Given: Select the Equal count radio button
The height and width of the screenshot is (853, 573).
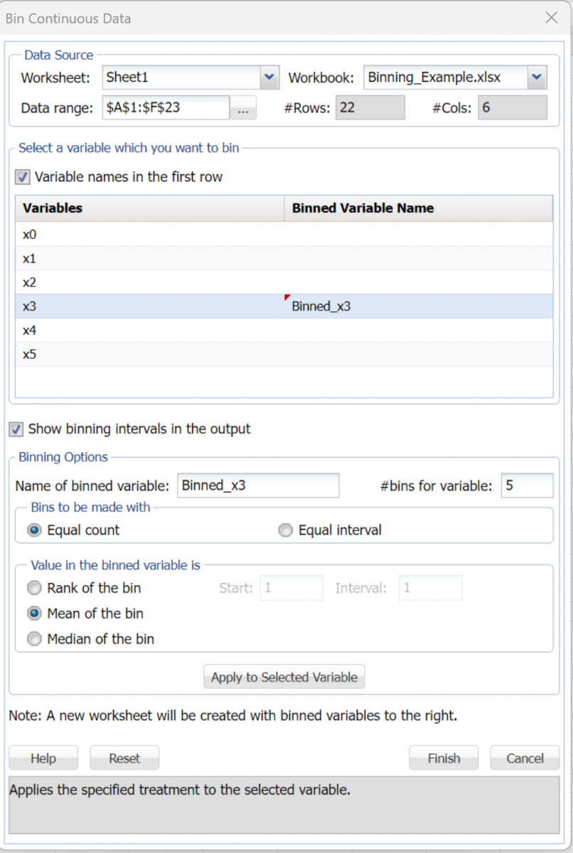Looking at the screenshot, I should (x=34, y=530).
